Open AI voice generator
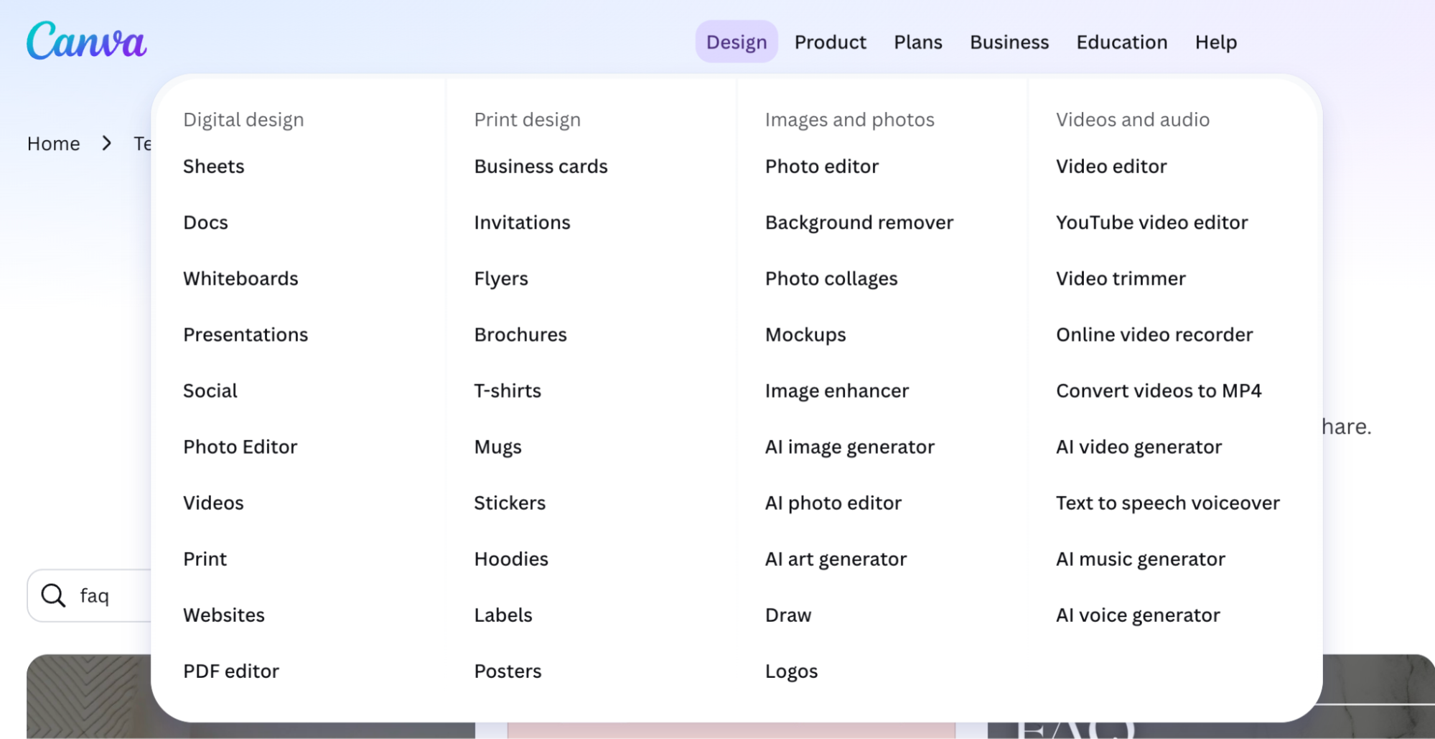 click(x=1138, y=615)
